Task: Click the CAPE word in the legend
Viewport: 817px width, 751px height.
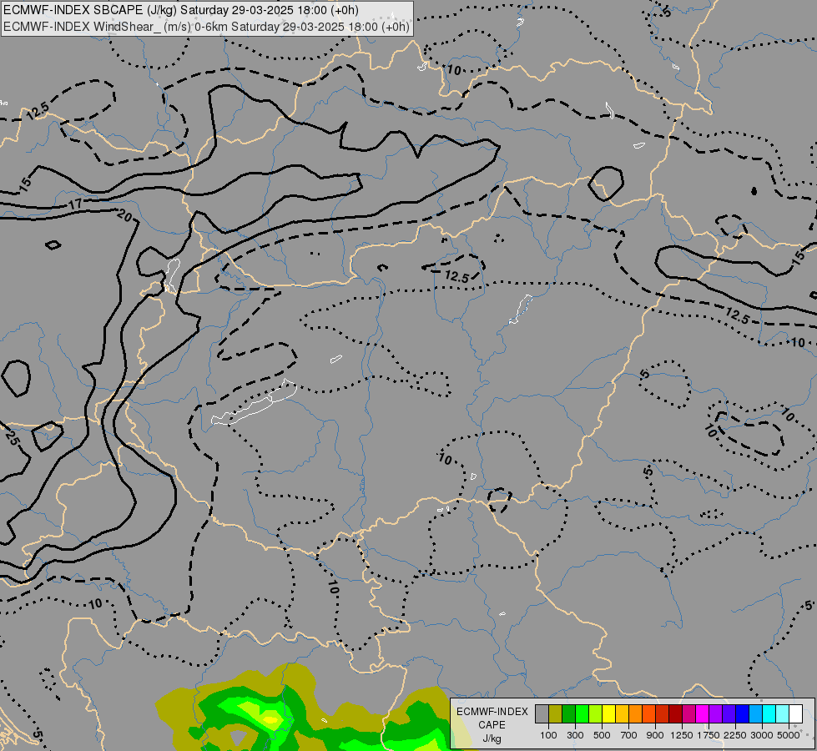Action: coord(492,725)
